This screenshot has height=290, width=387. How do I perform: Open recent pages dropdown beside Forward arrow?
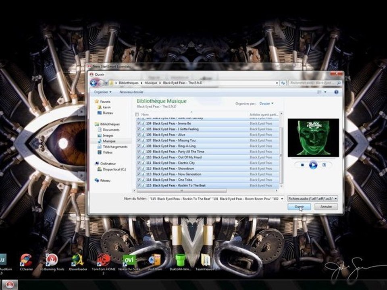(x=106, y=83)
